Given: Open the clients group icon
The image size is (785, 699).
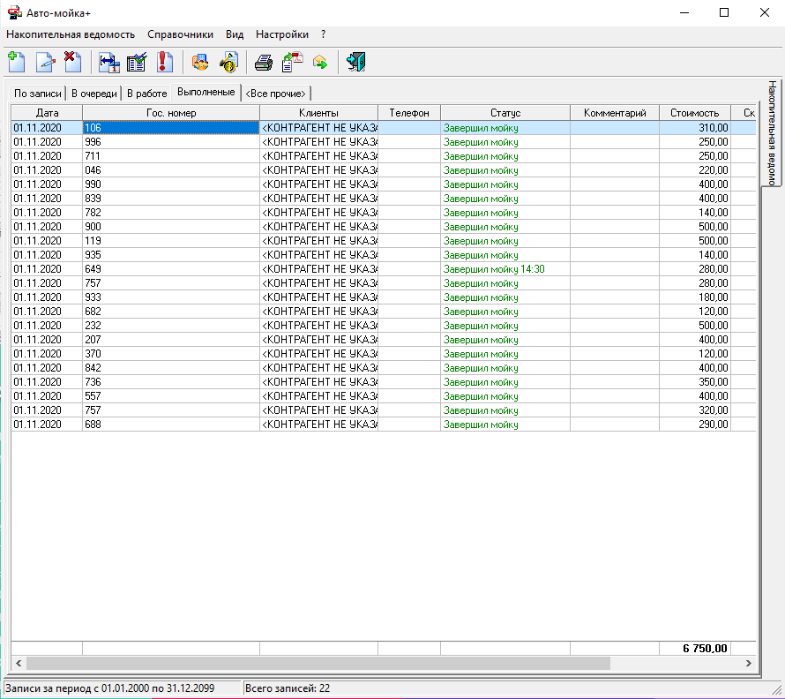Looking at the screenshot, I should pos(200,62).
